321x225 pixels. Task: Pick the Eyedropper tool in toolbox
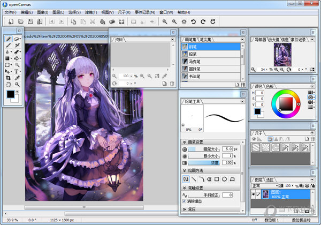17,78
